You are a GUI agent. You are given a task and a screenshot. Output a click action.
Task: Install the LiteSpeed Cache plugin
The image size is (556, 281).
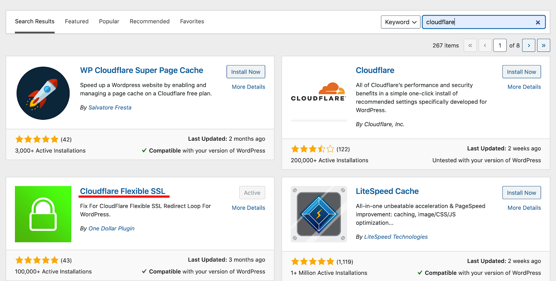[521, 193]
